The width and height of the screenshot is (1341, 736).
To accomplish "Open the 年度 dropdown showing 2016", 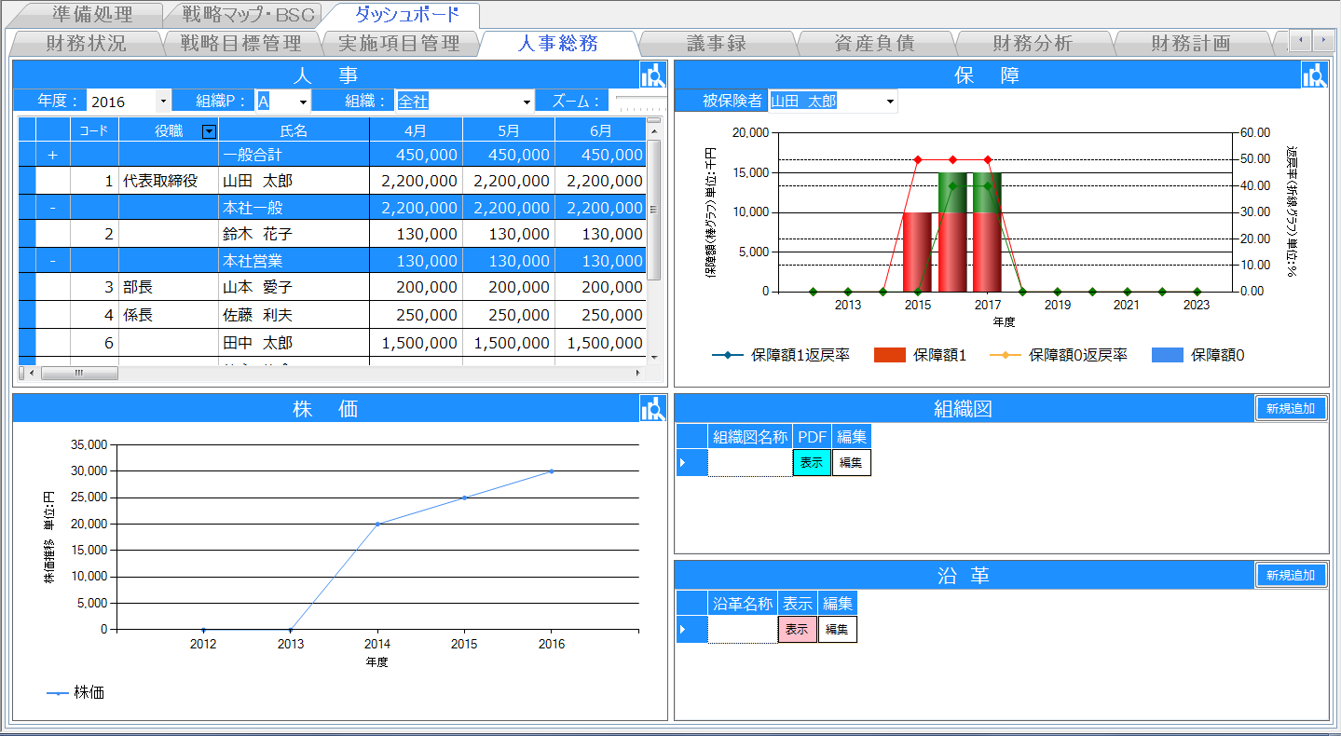I will coord(164,101).
